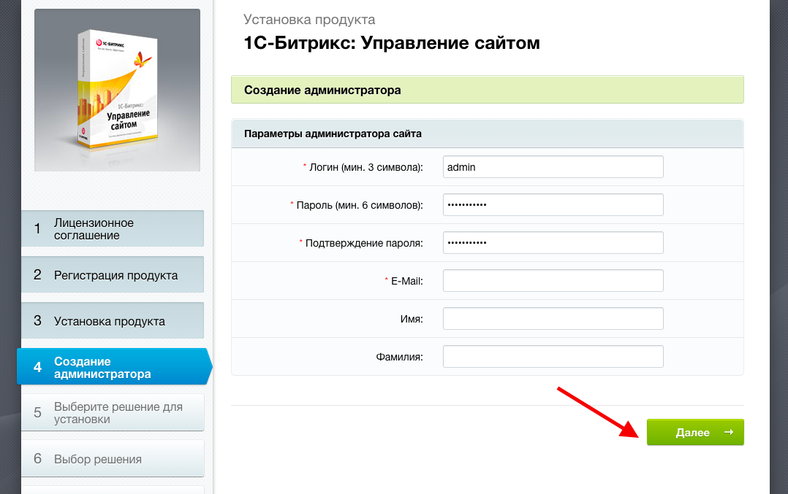
Task: Click the Пароль (мин. 6 символов) label
Action: click(x=360, y=205)
